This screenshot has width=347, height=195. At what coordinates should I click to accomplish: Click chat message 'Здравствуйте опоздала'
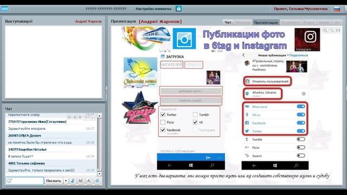[x=27, y=128]
